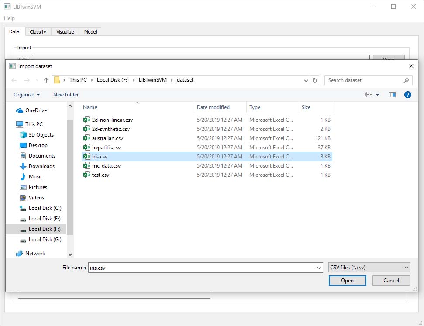Click the New folder button

click(x=66, y=95)
